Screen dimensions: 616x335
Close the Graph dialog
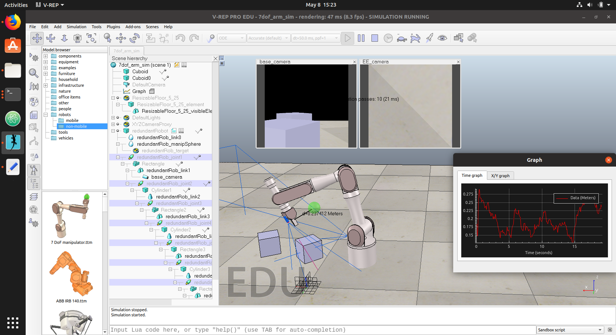609,160
